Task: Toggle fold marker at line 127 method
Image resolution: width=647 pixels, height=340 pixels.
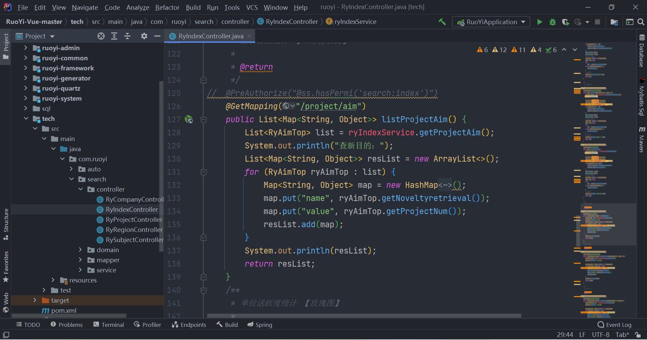Action: pos(203,120)
